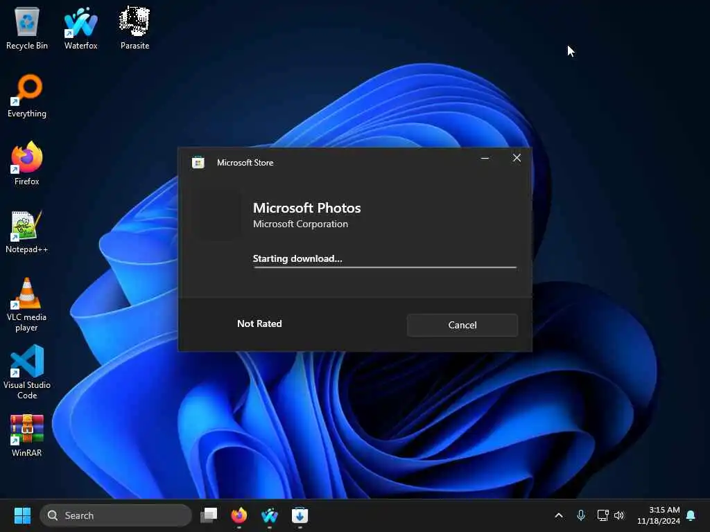
Task: Switch to Firefox in the taskbar
Action: 239,515
